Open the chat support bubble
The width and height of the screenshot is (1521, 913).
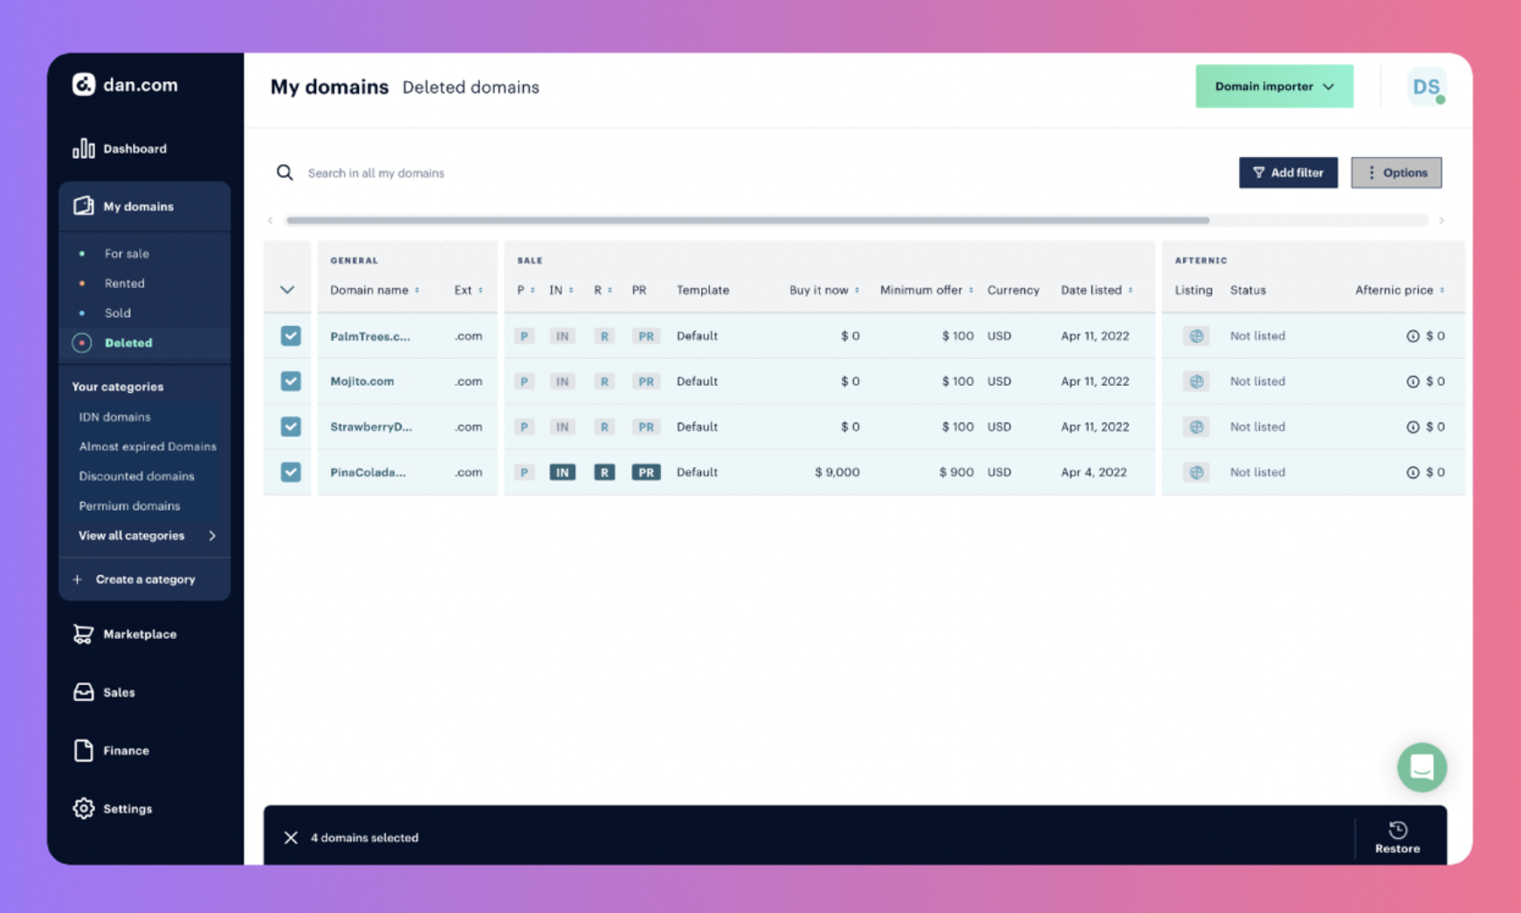(1421, 767)
